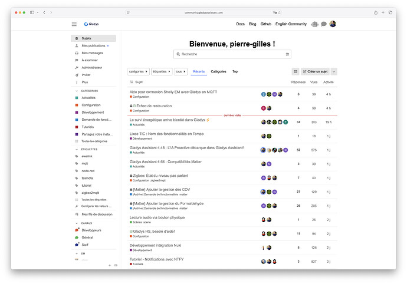Toggle the hamburger sidebar menu
Screen dimensions: 407x284
coord(74,24)
